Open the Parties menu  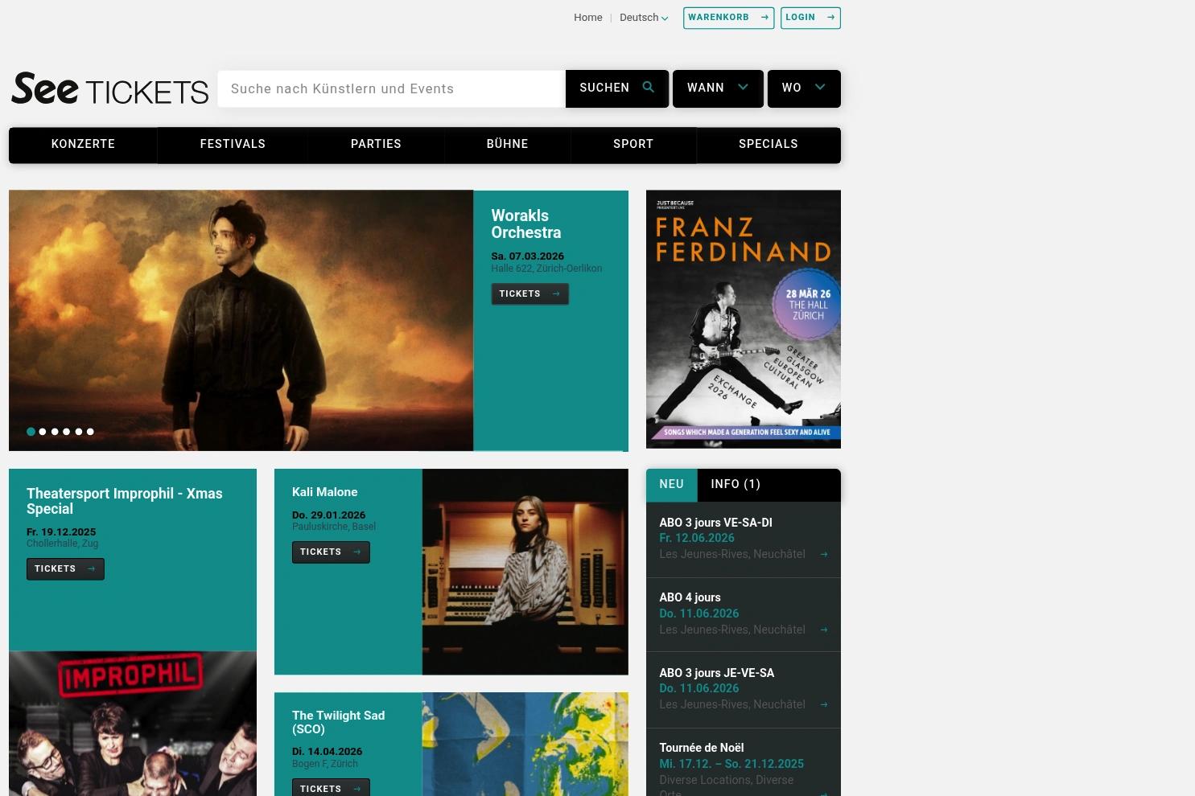click(x=376, y=145)
